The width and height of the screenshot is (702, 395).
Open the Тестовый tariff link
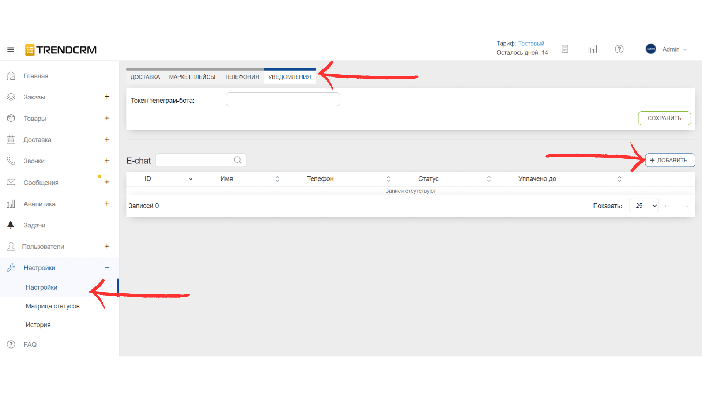(x=531, y=44)
